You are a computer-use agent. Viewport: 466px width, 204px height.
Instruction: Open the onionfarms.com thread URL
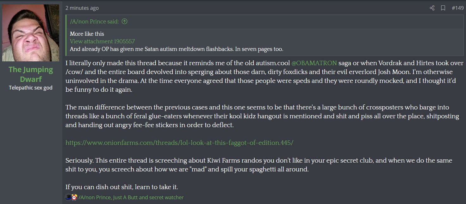click(179, 143)
